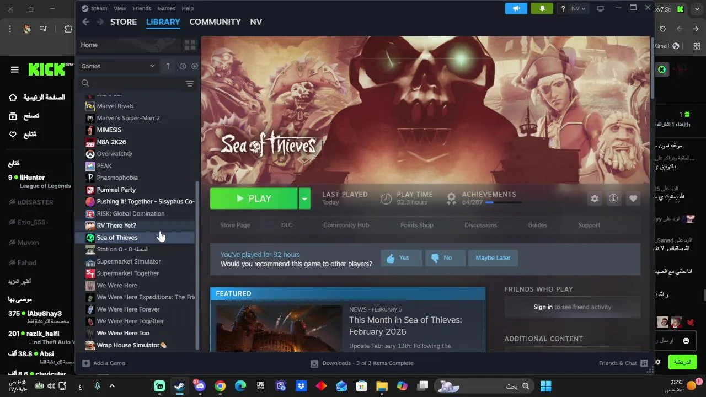Choose No for recommendation
706x397 pixels.
pyautogui.click(x=445, y=258)
